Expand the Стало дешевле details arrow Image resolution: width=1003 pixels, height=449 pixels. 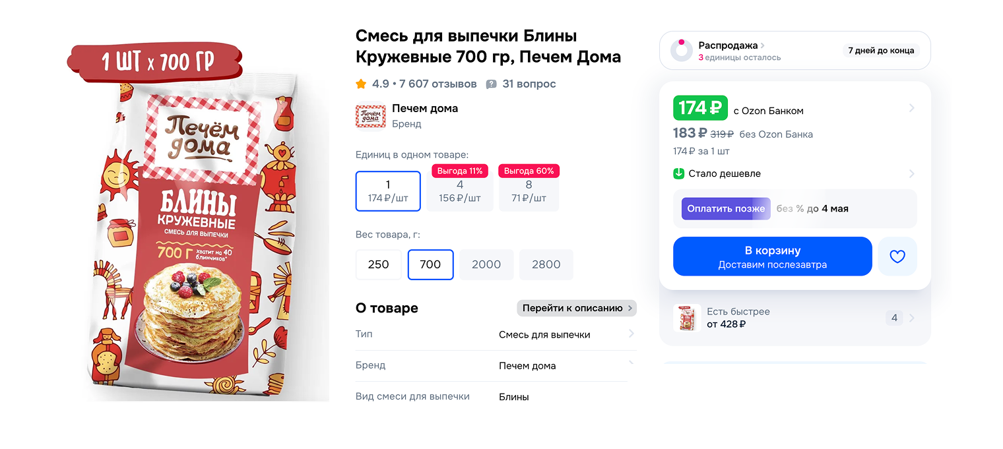(x=912, y=174)
